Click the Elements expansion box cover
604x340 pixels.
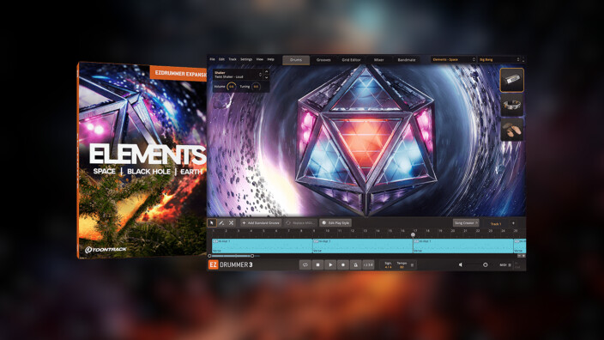(142, 160)
